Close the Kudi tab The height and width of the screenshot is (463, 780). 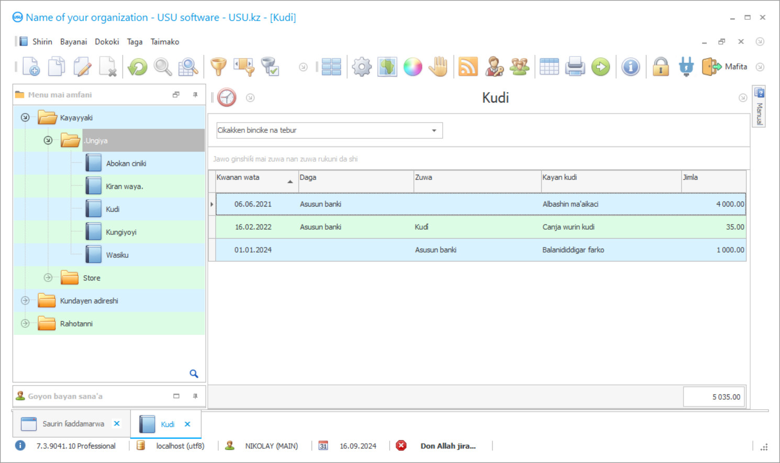pos(187,424)
